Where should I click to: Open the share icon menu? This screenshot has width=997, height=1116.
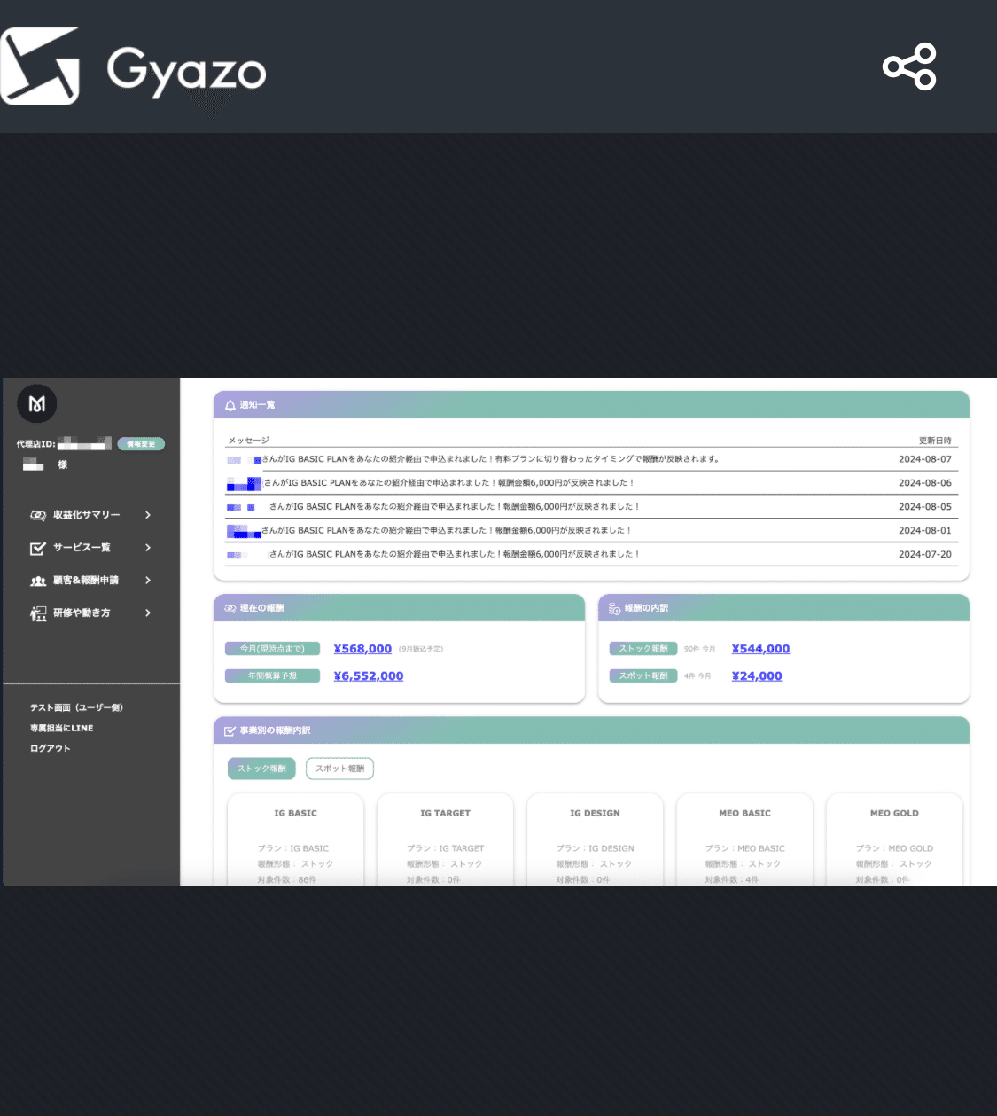point(909,66)
